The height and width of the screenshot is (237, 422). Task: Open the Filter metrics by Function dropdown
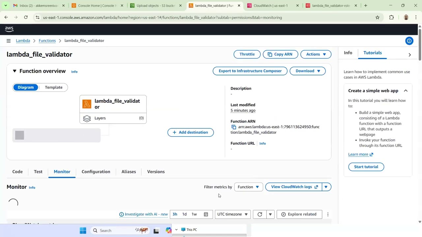249,187
